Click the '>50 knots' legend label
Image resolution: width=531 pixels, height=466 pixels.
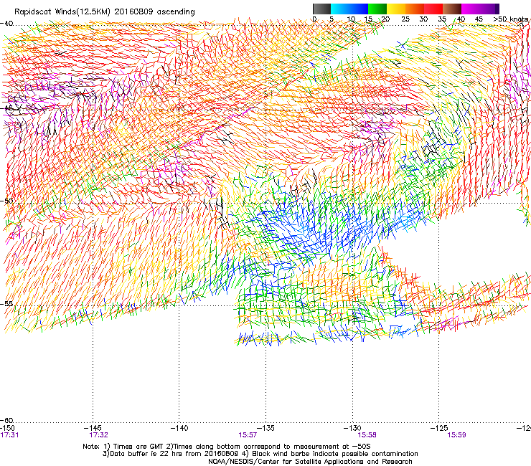pos(510,19)
